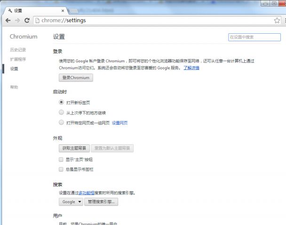The image size is (286, 225).
Task: Select 设置 in the sidebar
Action: tap(14, 69)
